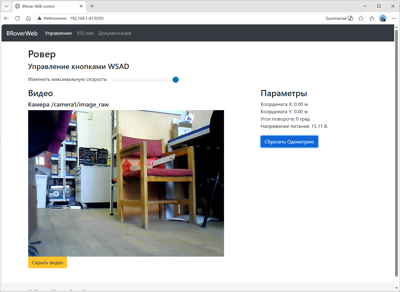Click the Summarize button

click(x=339, y=18)
